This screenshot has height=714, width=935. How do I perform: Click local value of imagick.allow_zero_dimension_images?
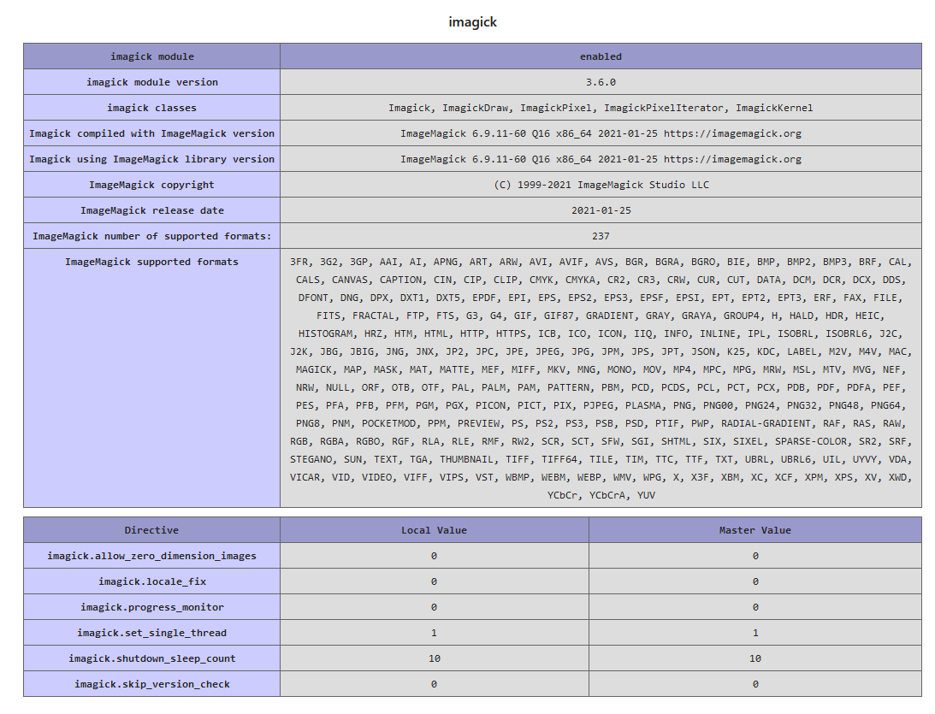coord(434,556)
